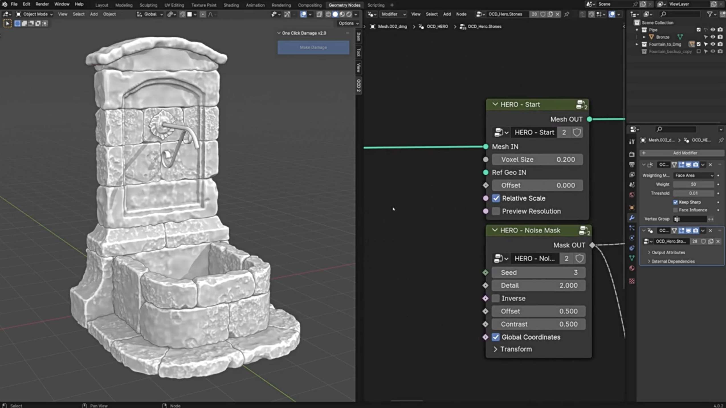Viewport: 726px width, 408px height.
Task: Toggle fake user shield for OCD_Hero.Stones
Action: point(543,14)
